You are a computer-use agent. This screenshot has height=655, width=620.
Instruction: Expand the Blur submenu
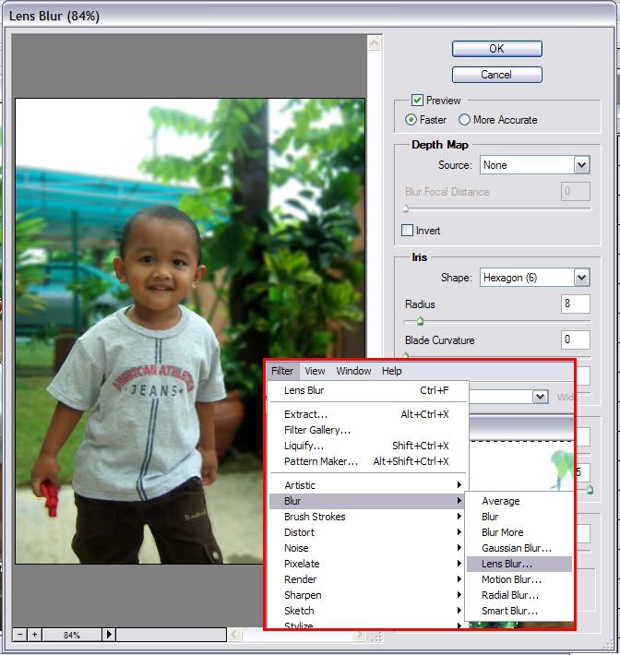coord(367,501)
